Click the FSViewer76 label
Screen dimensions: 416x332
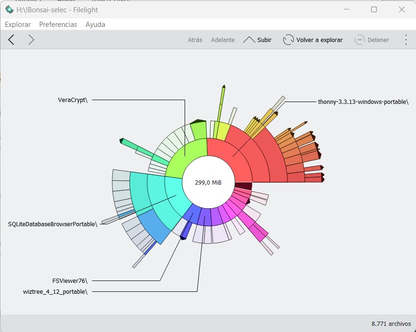tap(70, 281)
